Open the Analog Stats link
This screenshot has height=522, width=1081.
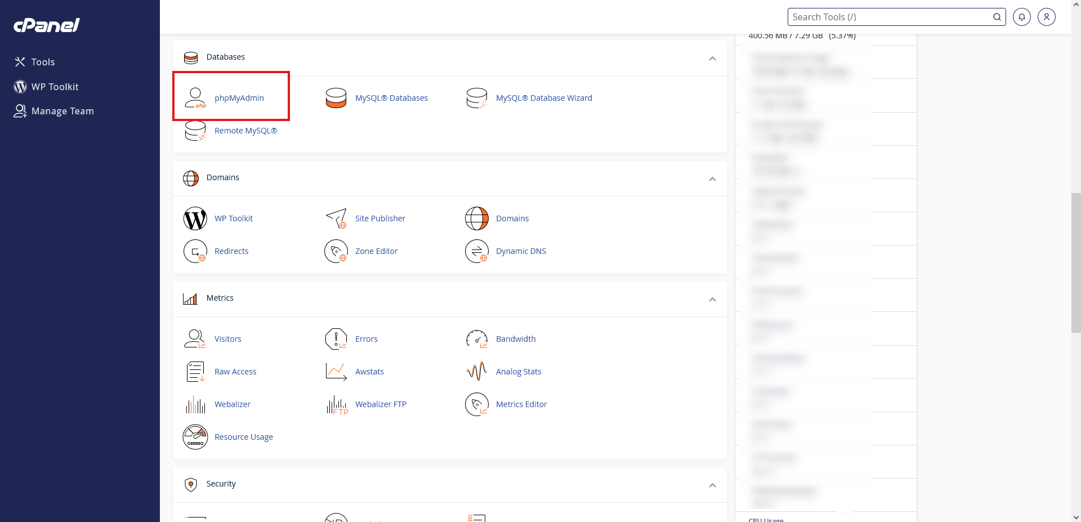519,372
